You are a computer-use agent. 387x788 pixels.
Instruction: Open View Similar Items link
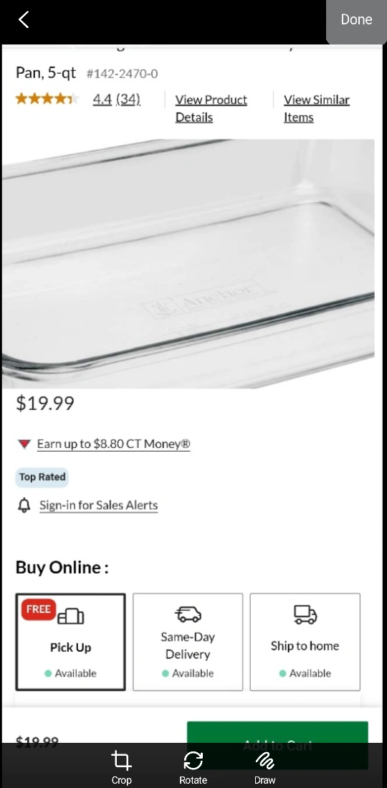317,108
